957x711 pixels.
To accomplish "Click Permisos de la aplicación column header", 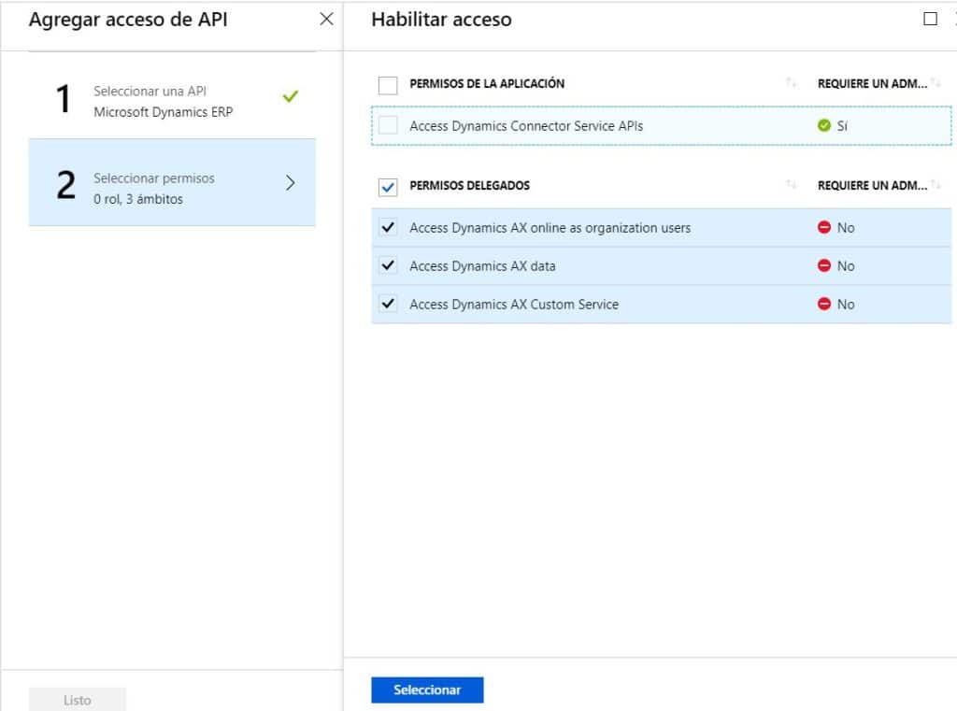I will click(487, 83).
